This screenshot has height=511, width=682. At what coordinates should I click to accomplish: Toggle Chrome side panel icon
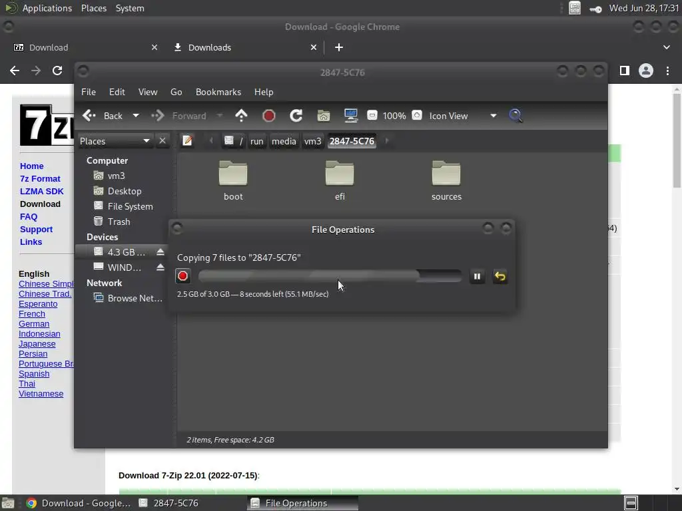click(624, 71)
